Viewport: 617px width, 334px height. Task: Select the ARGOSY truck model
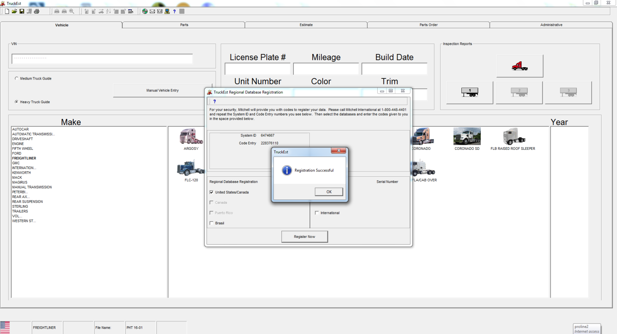pyautogui.click(x=191, y=139)
